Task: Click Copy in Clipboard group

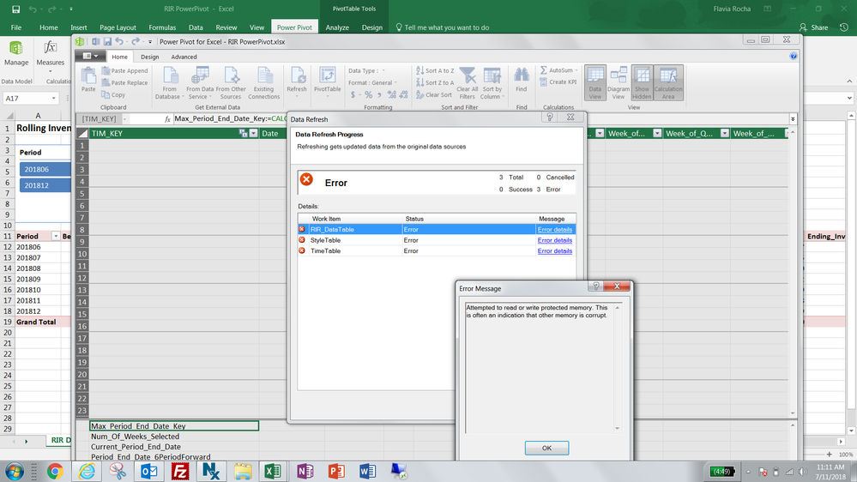Action: (x=113, y=94)
